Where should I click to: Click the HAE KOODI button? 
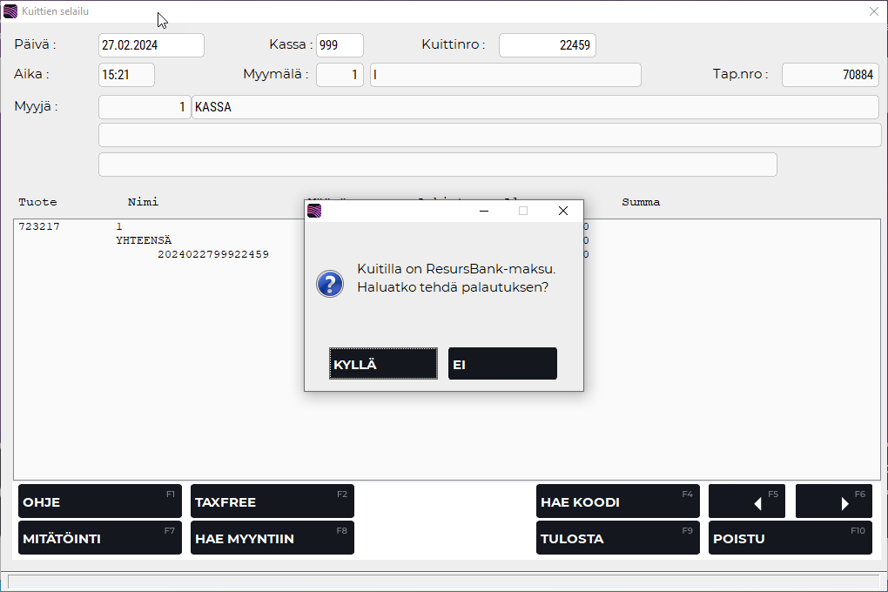[x=617, y=501]
